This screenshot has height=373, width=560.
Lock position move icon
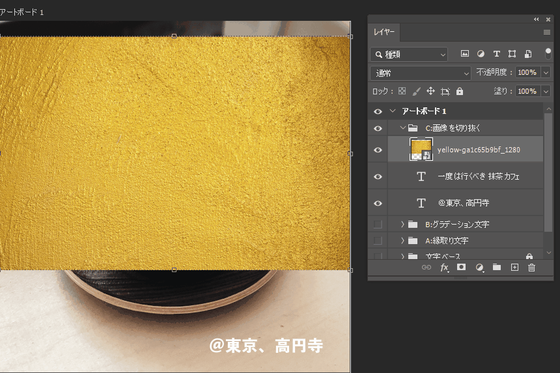[x=430, y=91]
